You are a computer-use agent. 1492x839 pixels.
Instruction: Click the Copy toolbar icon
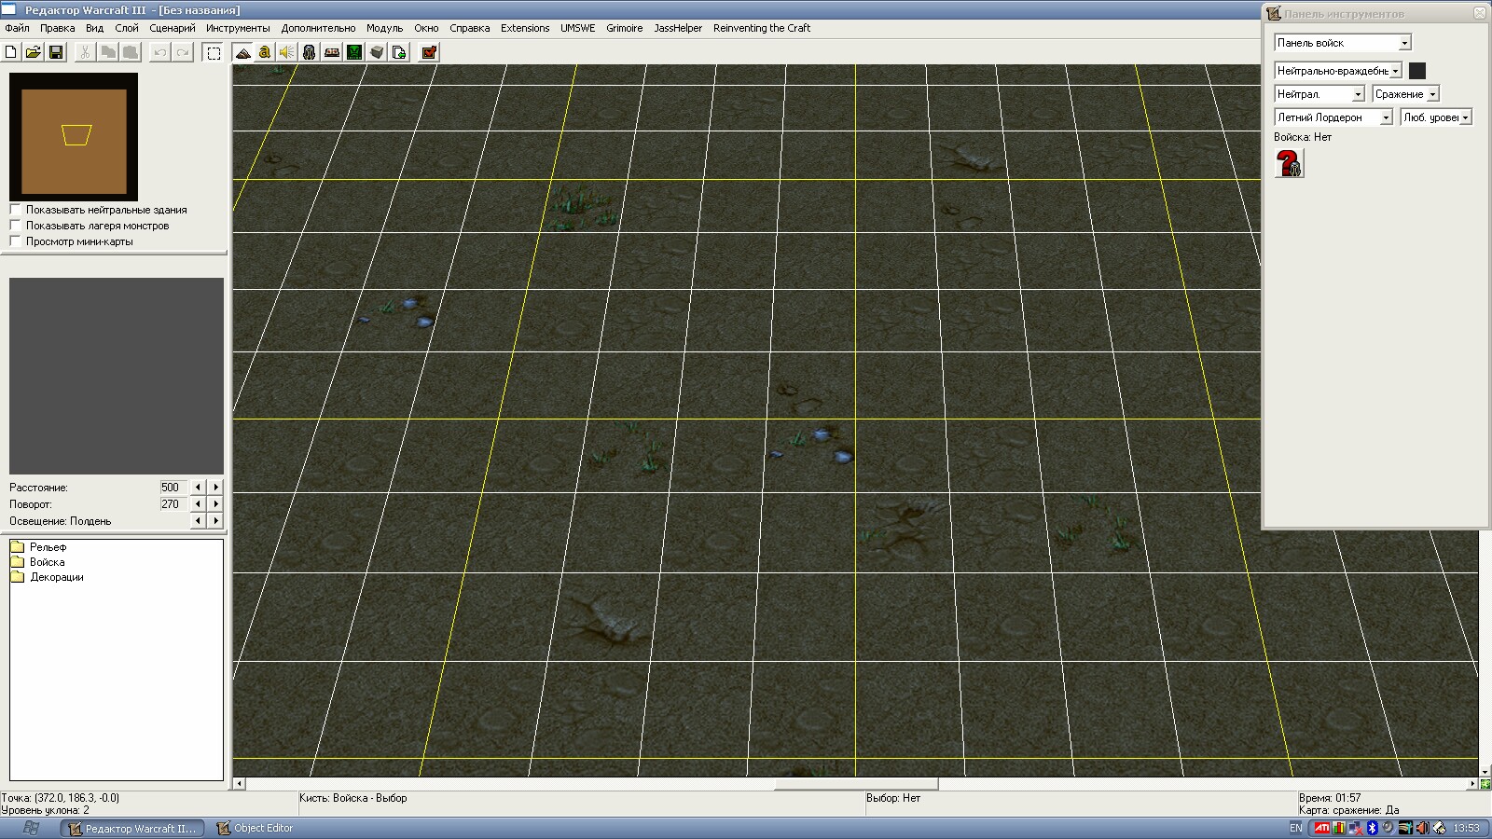tap(108, 52)
